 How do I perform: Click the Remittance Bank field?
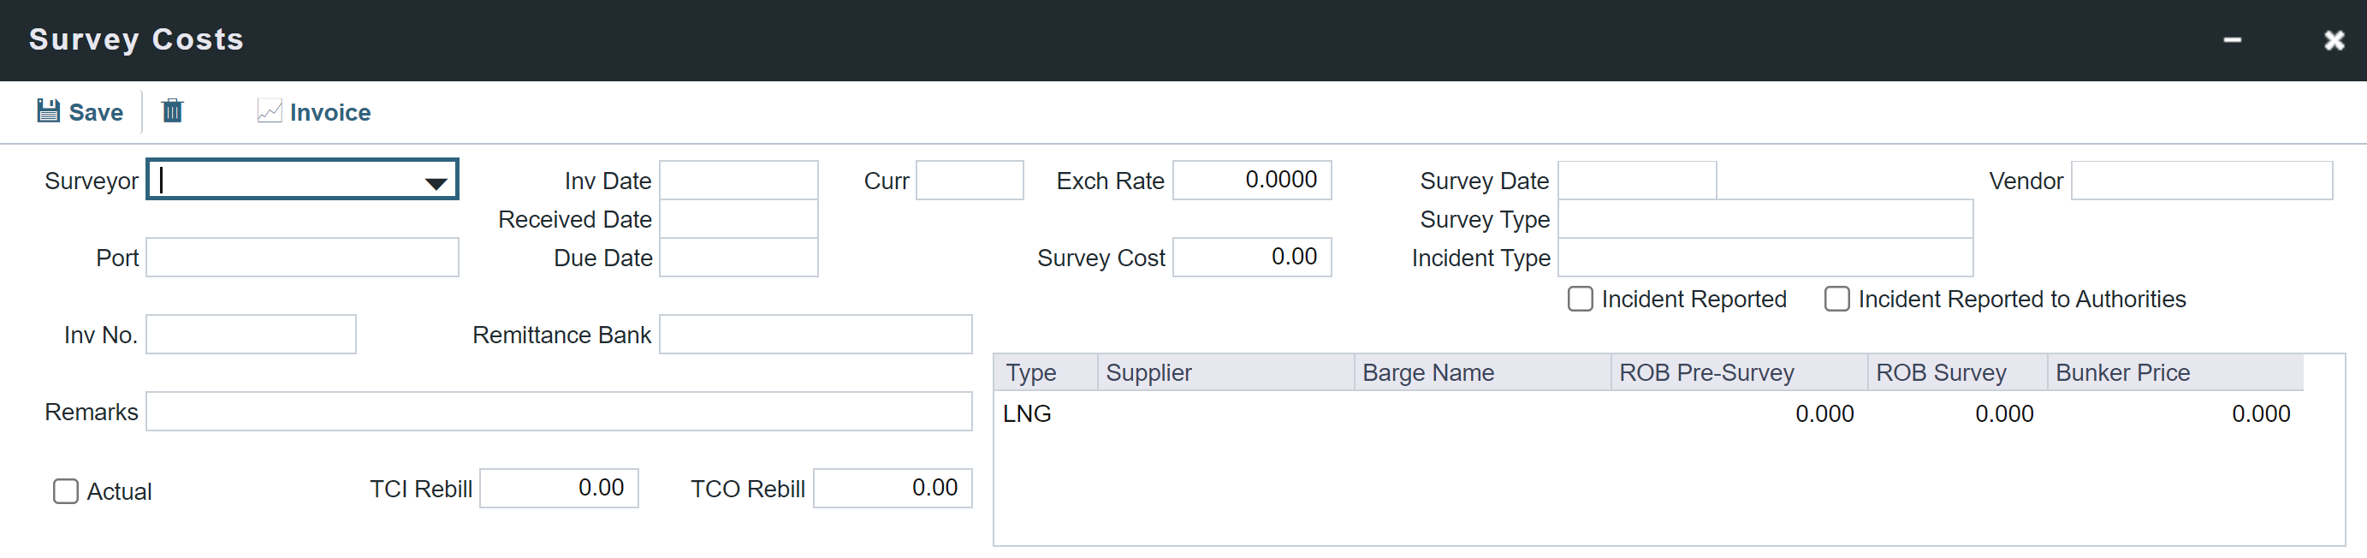(x=814, y=335)
